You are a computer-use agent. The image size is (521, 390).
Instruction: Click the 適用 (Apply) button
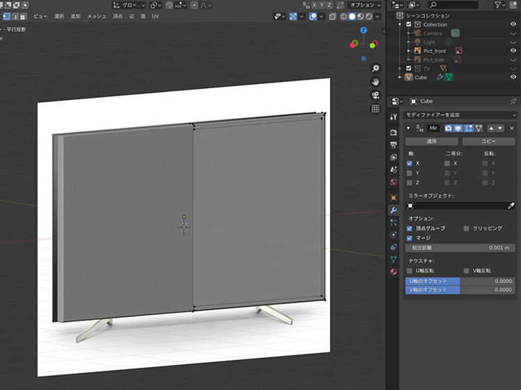[431, 141]
